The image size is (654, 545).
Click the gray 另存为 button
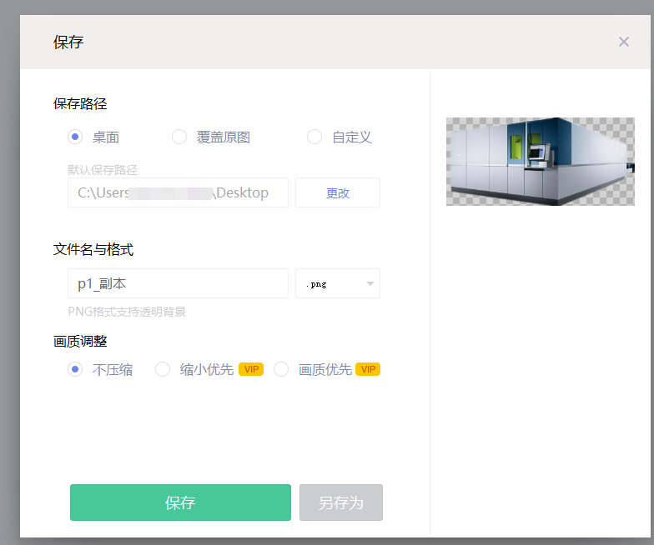pos(340,502)
